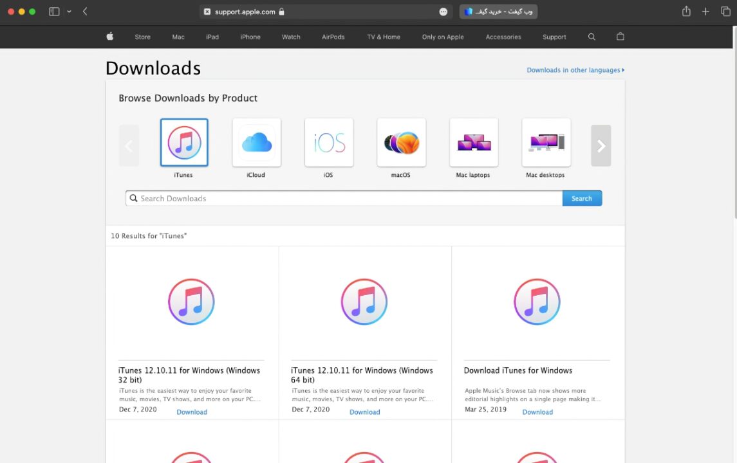
Task: Expand the sidebar options chevron
Action: point(69,12)
